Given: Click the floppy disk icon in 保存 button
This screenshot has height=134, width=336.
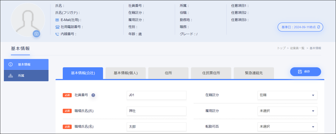Looking at the screenshot, I should pyautogui.click(x=300, y=71).
